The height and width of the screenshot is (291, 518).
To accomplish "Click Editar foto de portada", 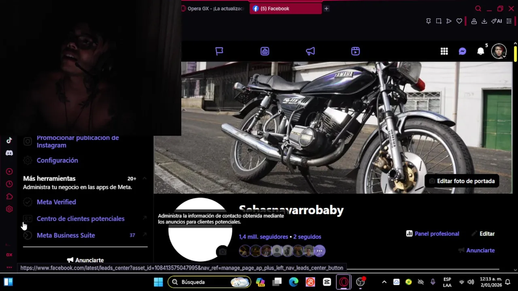I will tap(462, 181).
